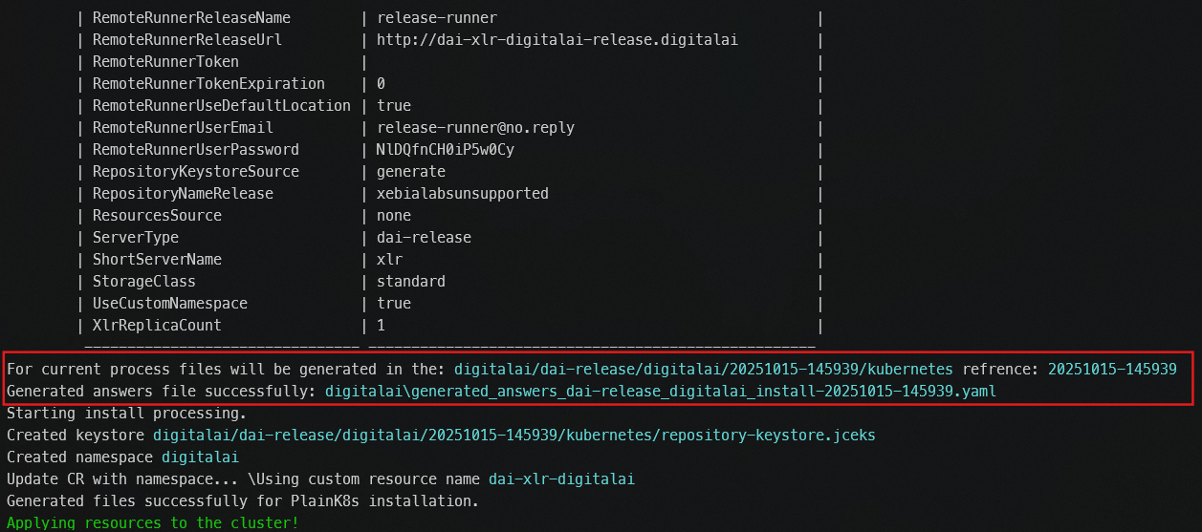Click the RepositoryNameRelease key
This screenshot has width=1202, height=532.
click(183, 194)
